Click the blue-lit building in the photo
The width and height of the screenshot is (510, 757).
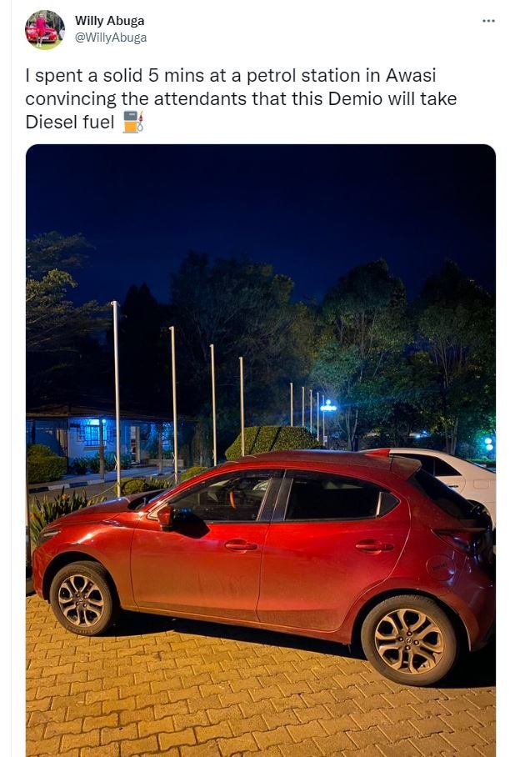coord(99,437)
